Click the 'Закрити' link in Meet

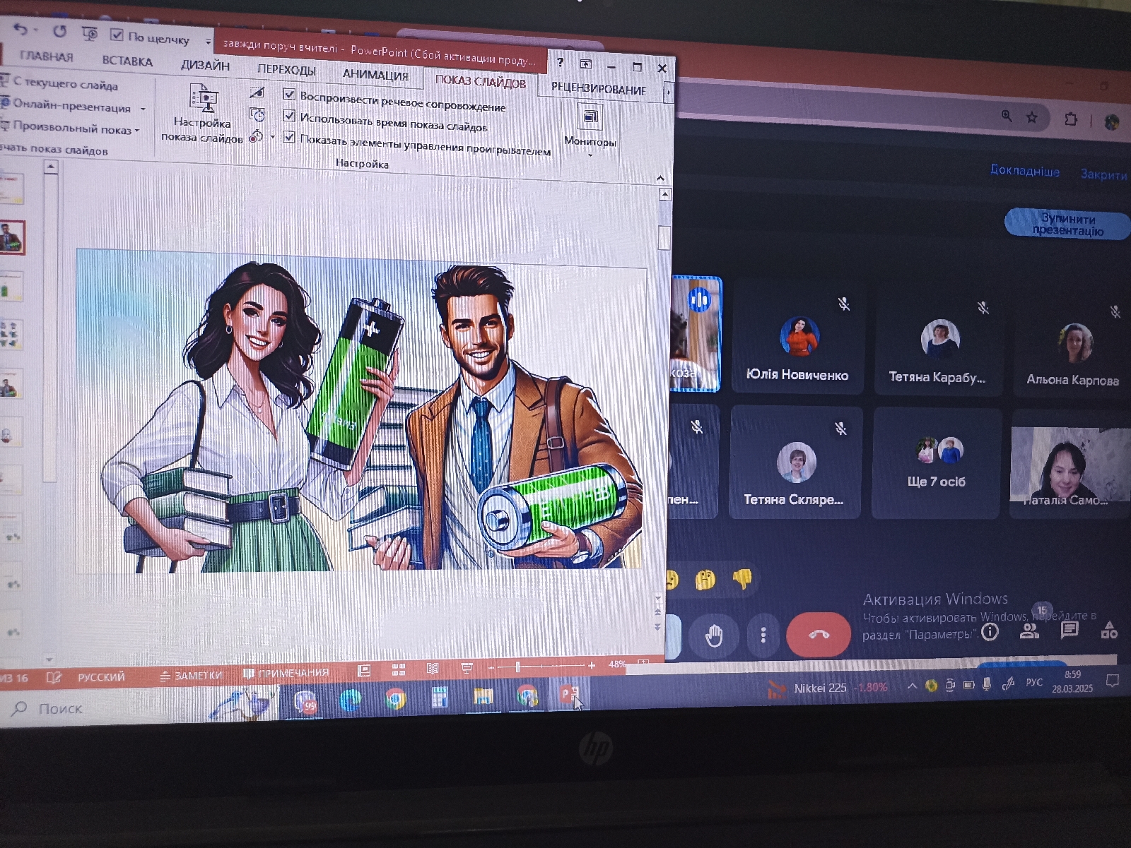tap(1103, 174)
